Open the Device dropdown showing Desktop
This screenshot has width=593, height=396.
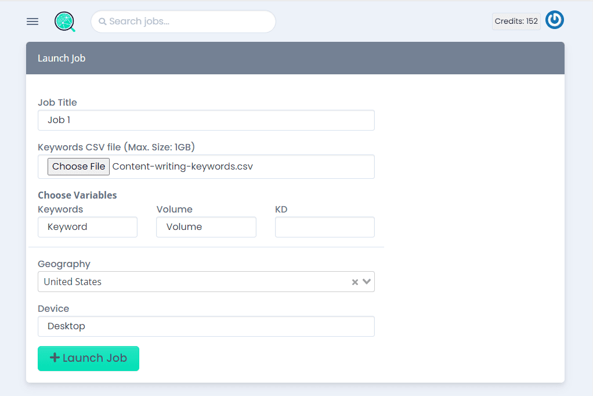206,326
